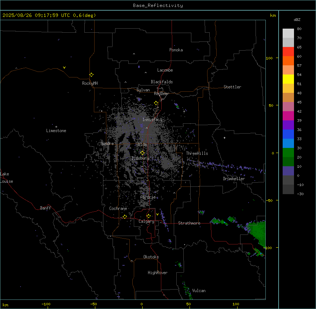Image resolution: width=316 pixels, height=309 pixels.
Task: Click the yellow V marker east of Calgary
Action: (x=157, y=214)
